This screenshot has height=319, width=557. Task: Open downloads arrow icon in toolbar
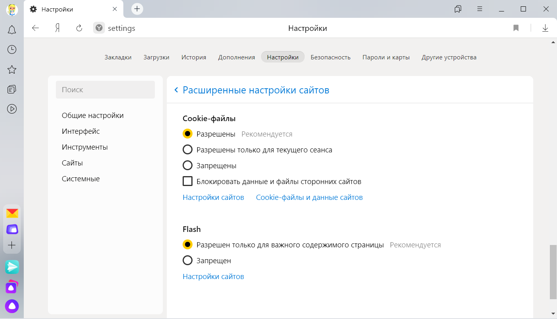[x=545, y=28]
